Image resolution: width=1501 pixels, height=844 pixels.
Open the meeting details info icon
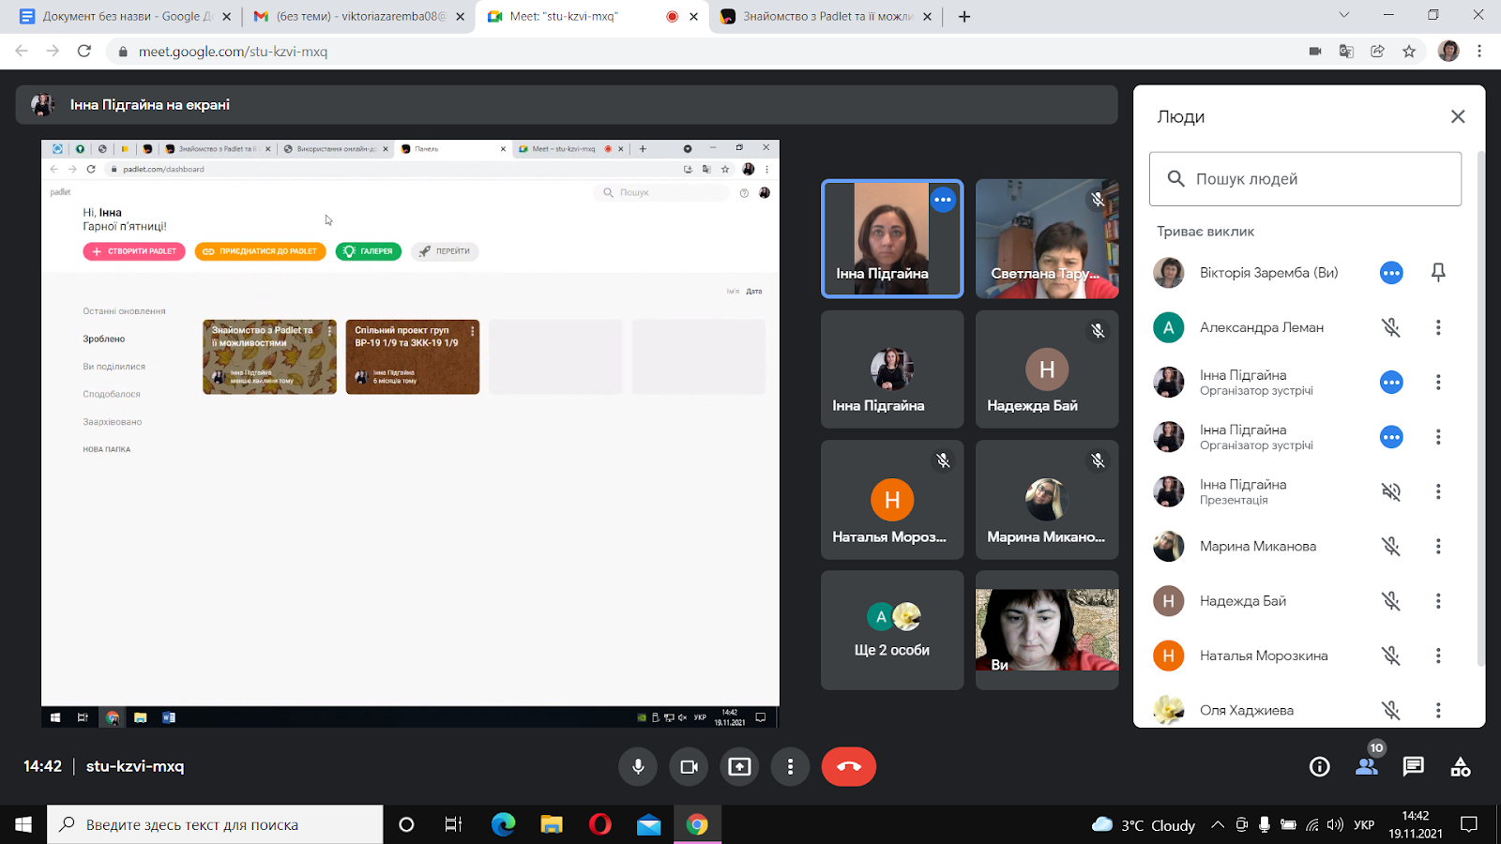[1319, 767]
